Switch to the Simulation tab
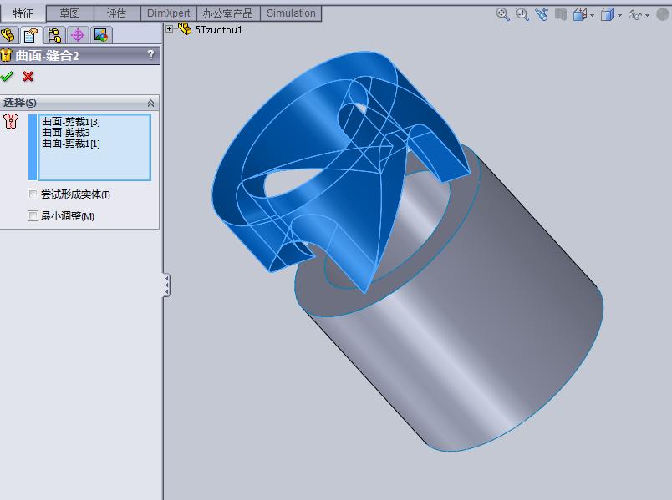672x500 pixels. pyautogui.click(x=291, y=13)
